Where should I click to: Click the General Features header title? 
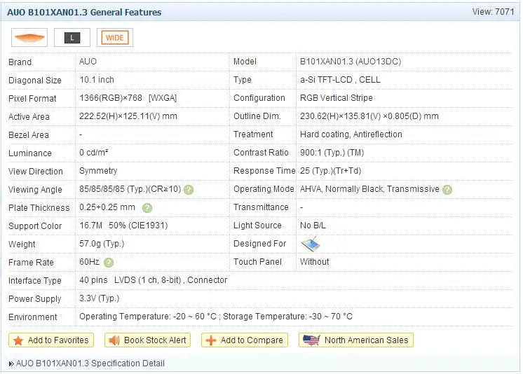click(84, 13)
